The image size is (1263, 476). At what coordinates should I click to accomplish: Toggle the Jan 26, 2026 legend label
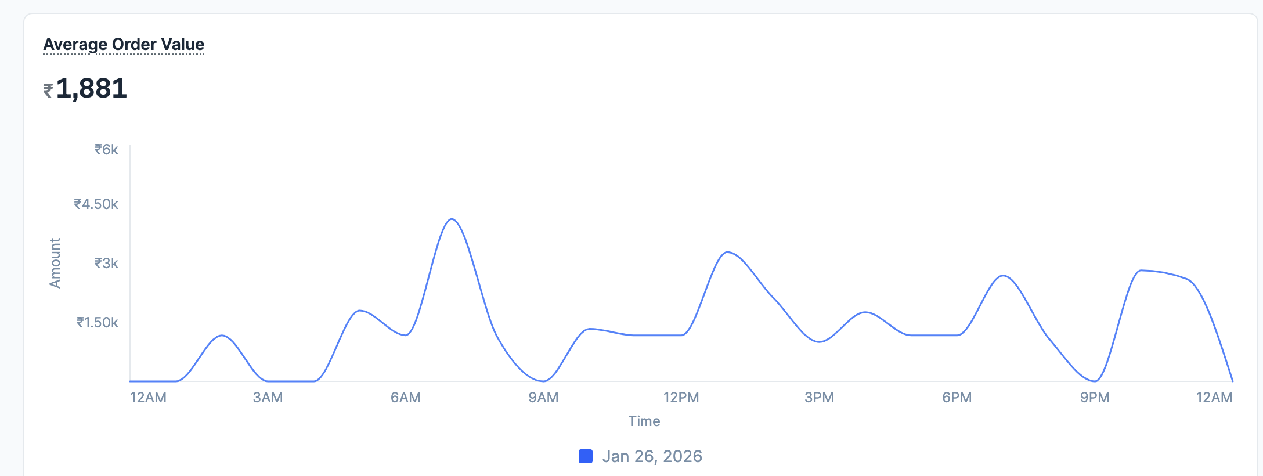coord(652,456)
